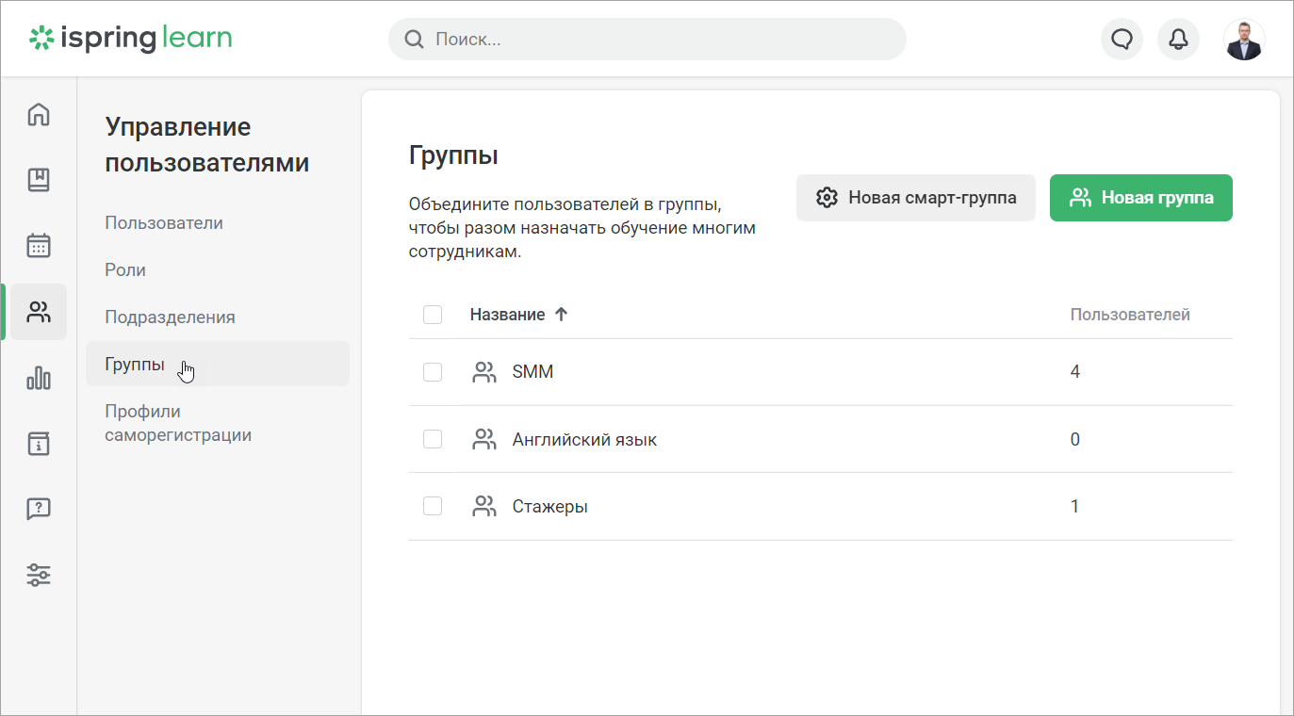1294x716 pixels.
Task: Open the reports bar chart icon
Action: [39, 378]
